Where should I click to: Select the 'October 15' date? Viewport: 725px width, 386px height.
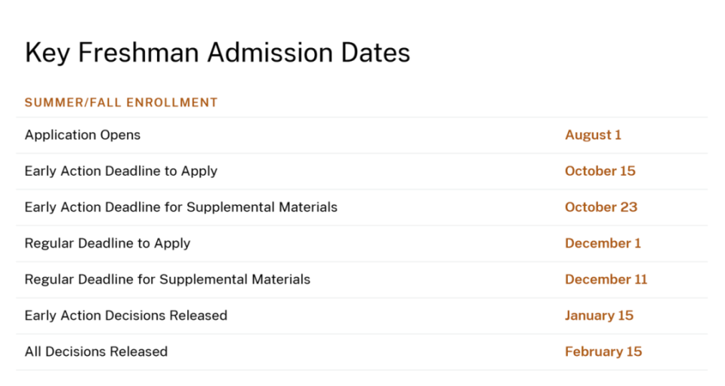coord(600,171)
